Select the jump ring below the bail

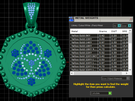(26, 26)
